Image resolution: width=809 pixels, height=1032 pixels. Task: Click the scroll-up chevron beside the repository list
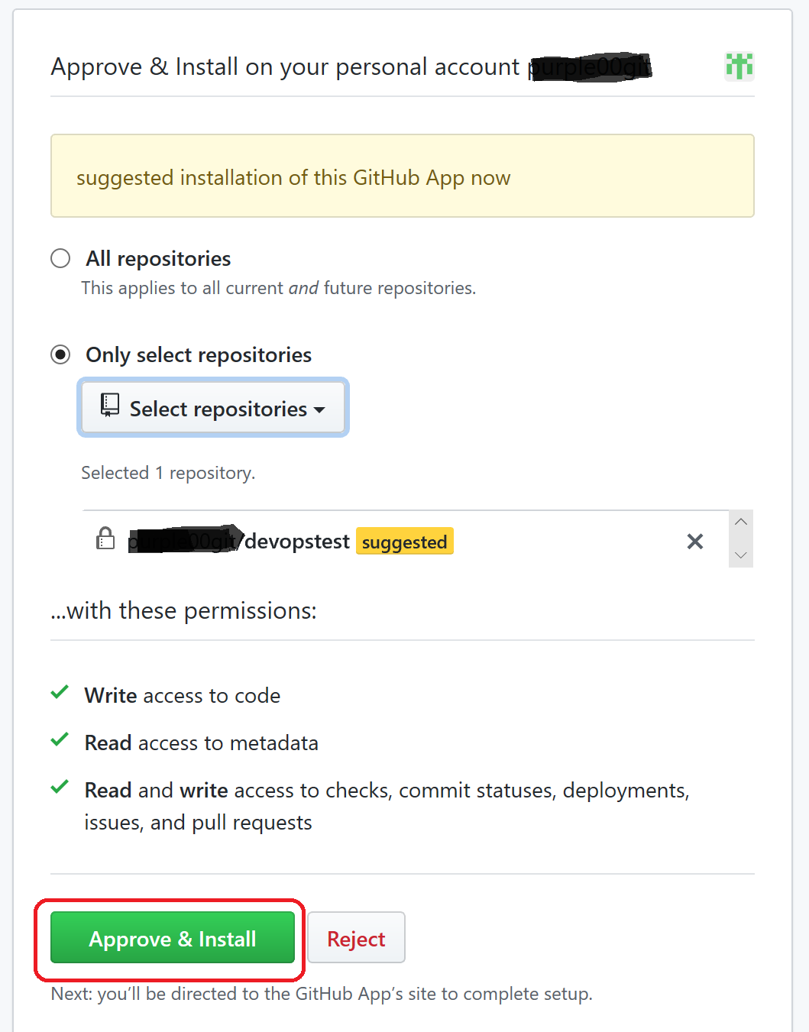point(740,522)
